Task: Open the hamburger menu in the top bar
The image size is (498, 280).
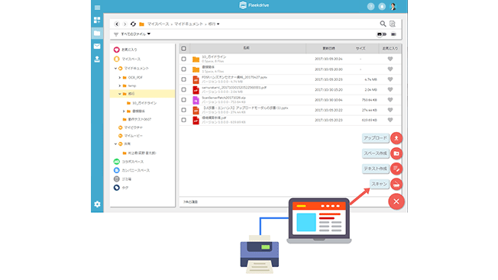Action: pyautogui.click(x=97, y=8)
